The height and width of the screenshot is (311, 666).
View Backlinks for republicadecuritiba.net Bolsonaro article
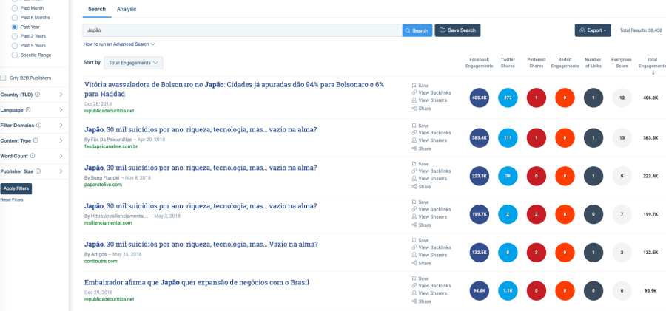(x=431, y=92)
